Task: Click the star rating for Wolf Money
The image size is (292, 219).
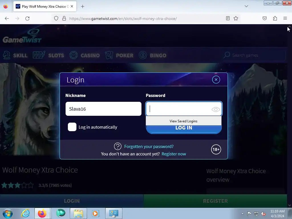Action: coord(17,185)
